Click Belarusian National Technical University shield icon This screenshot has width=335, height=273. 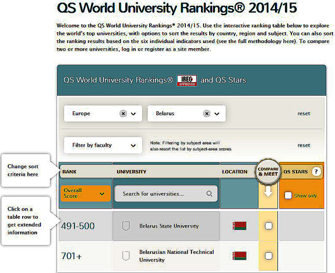click(126, 256)
